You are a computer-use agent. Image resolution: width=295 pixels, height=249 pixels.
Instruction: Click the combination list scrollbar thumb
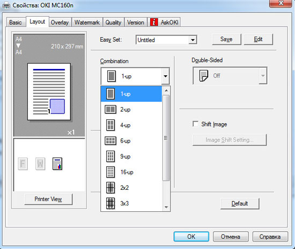pyautogui.click(x=166, y=138)
